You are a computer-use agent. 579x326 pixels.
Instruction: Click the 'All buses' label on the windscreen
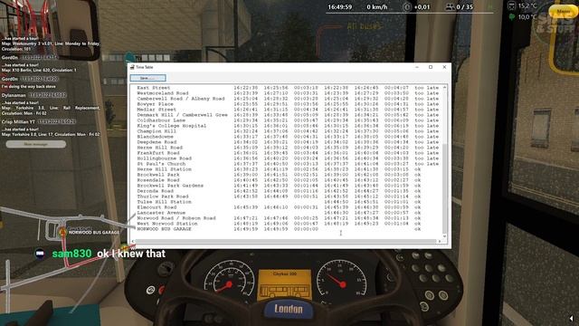(x=364, y=26)
